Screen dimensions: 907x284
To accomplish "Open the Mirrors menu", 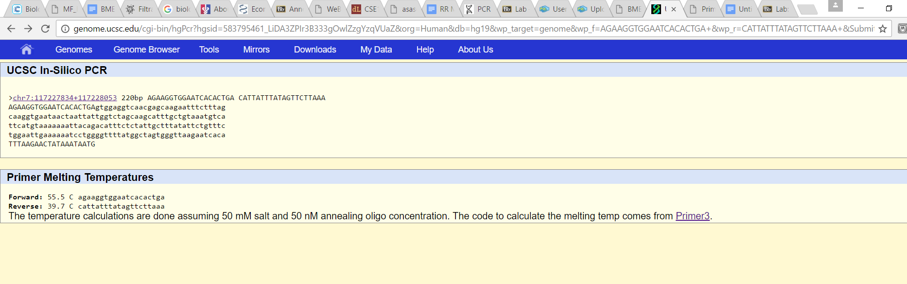I will [256, 50].
